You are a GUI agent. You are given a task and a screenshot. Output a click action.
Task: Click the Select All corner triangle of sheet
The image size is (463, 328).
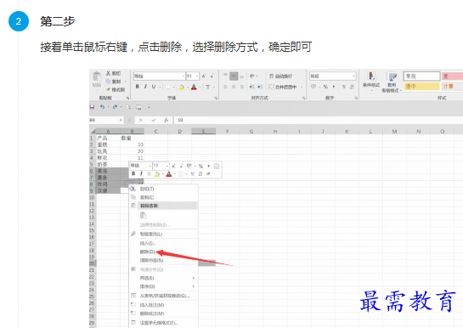(x=93, y=132)
